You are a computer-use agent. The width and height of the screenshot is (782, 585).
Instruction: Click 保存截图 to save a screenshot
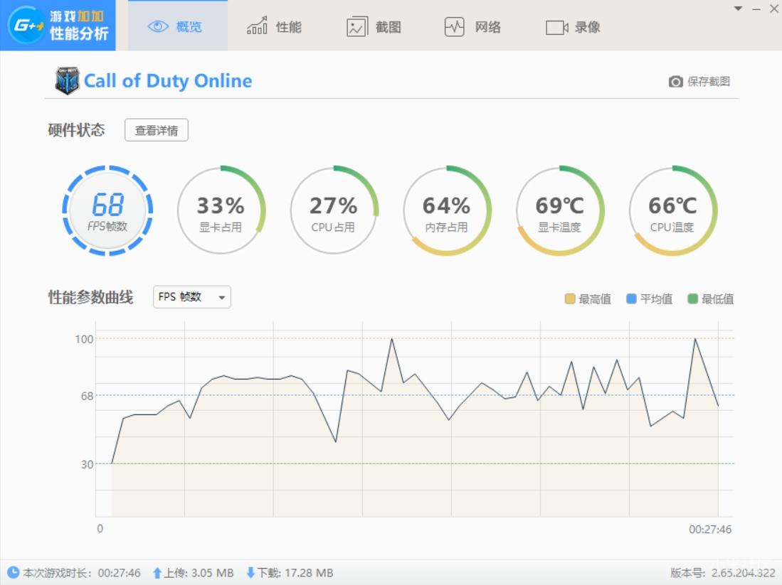699,81
